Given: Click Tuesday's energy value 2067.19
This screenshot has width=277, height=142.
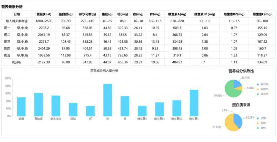Looking at the screenshot, I should [44, 35].
